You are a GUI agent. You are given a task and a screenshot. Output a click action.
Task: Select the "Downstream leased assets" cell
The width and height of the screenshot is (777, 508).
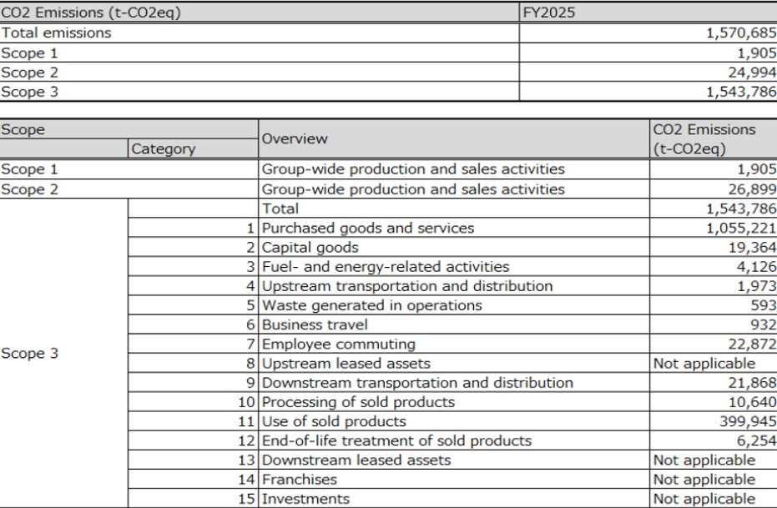click(454, 460)
